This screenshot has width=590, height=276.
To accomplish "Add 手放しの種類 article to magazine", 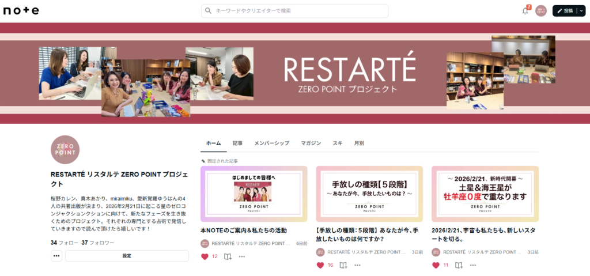I will 343,265.
